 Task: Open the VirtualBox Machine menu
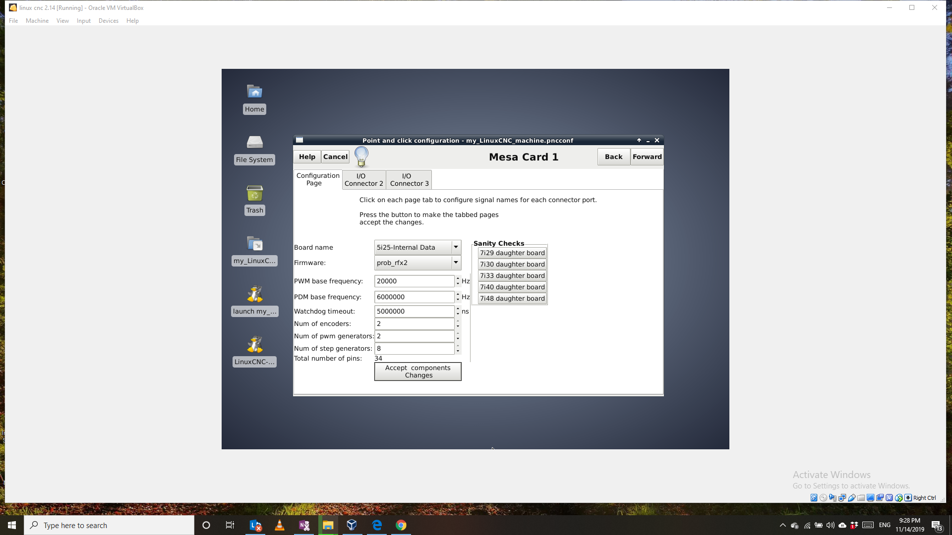[x=37, y=21]
